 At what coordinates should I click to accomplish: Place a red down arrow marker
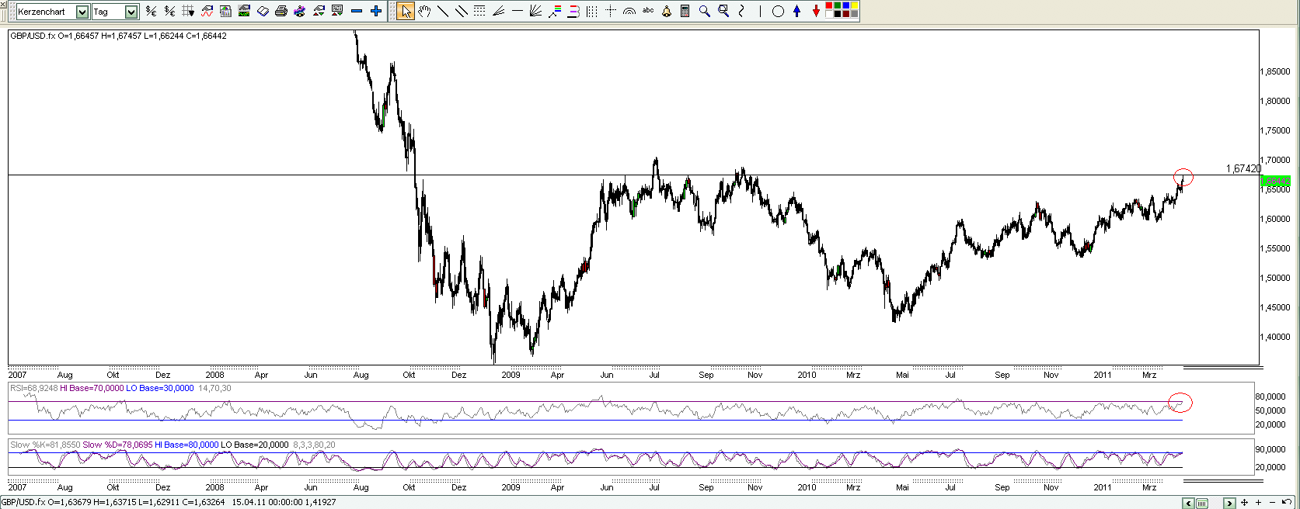tap(816, 11)
